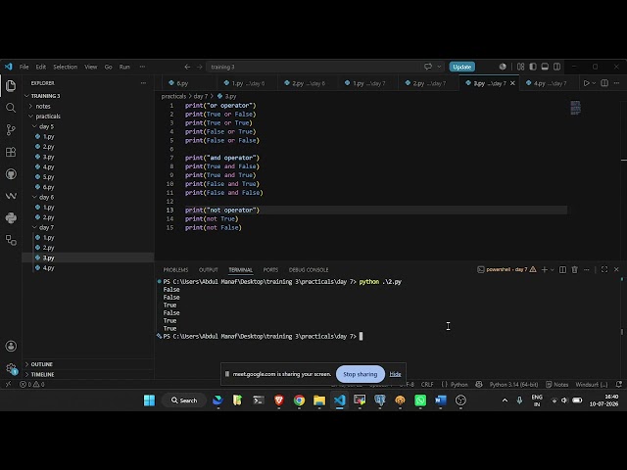Screen dimensions: 627x470
Task: Open Source Control view
Action: [x=11, y=129]
